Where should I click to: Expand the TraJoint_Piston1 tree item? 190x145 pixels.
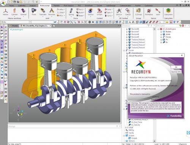tap(127, 39)
